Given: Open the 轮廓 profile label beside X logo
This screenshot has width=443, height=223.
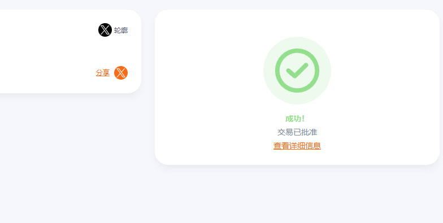Looking at the screenshot, I should (121, 30).
